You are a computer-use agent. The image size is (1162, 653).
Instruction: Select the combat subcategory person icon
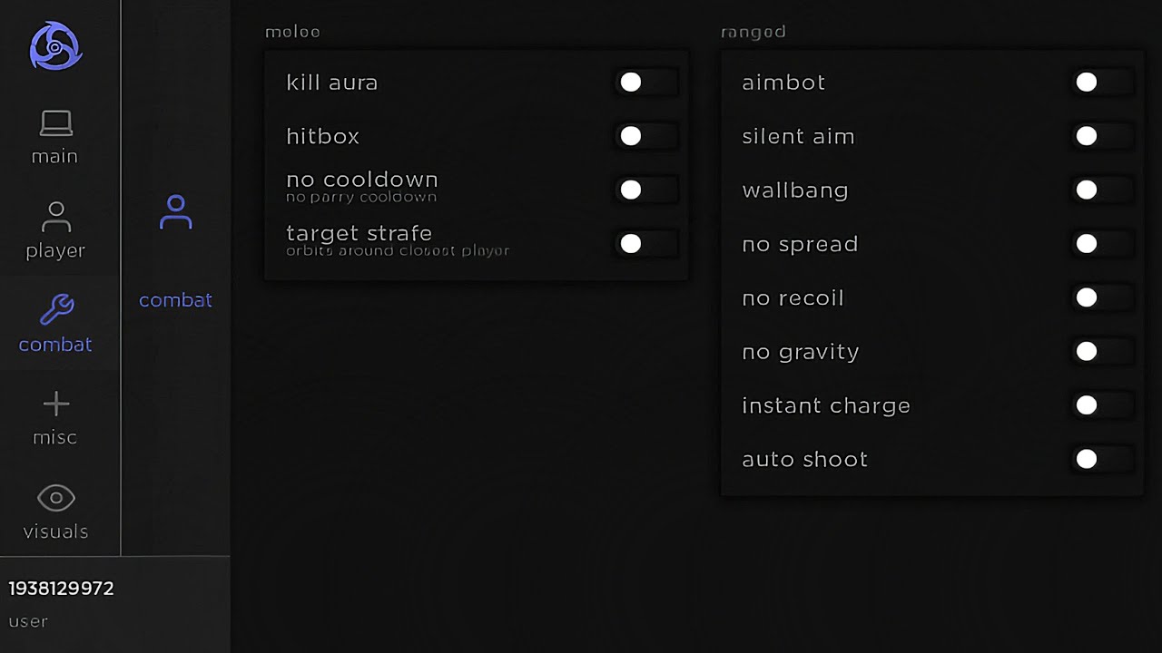click(x=175, y=213)
